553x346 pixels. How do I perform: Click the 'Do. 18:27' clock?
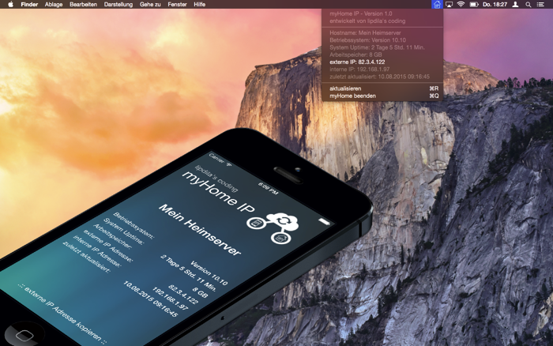tap(495, 5)
